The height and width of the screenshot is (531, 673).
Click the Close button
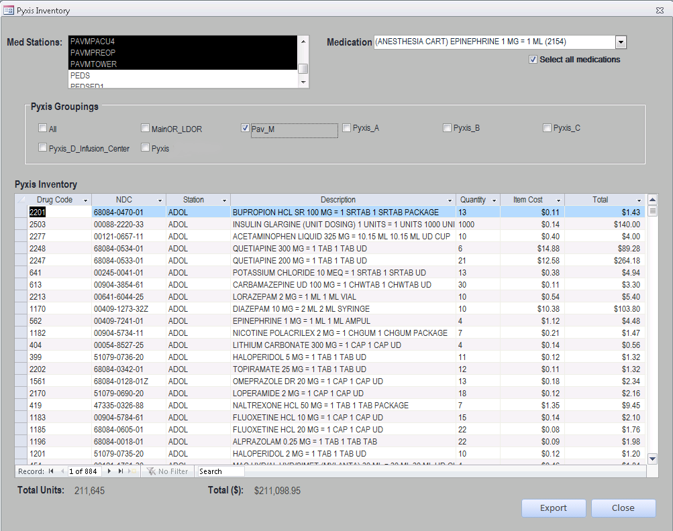[623, 508]
